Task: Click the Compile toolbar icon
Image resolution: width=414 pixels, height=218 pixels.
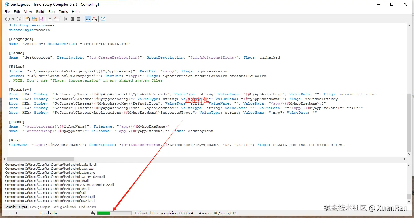Action: pos(50,19)
